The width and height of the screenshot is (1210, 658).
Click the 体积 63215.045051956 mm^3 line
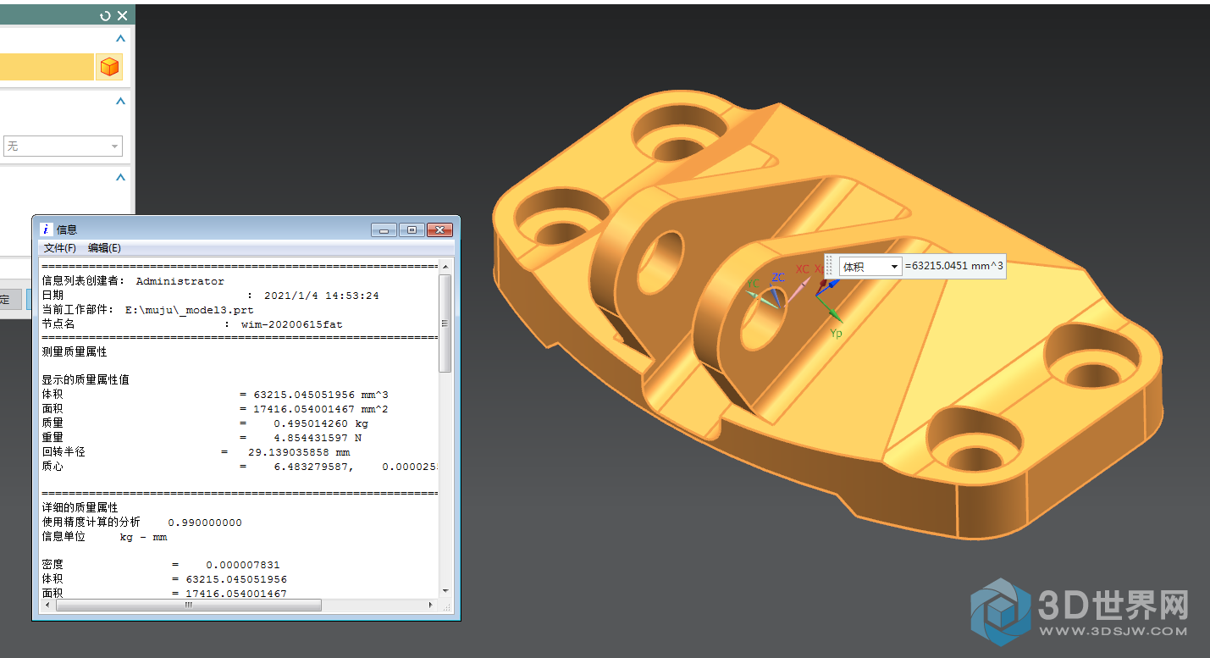coord(215,395)
